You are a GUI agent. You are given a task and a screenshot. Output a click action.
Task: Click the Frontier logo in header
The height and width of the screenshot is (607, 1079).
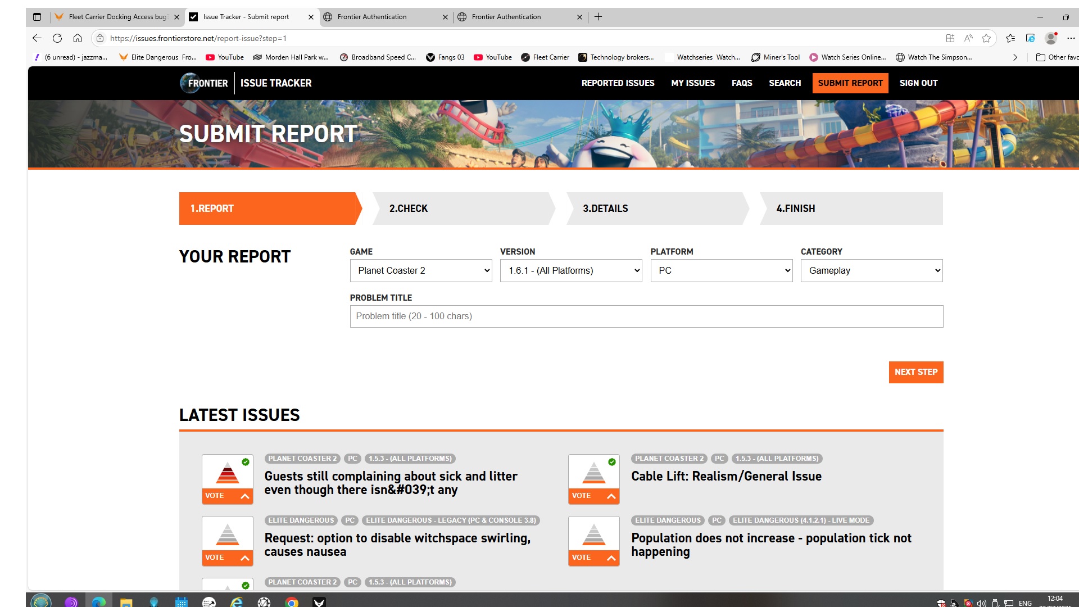204,83
